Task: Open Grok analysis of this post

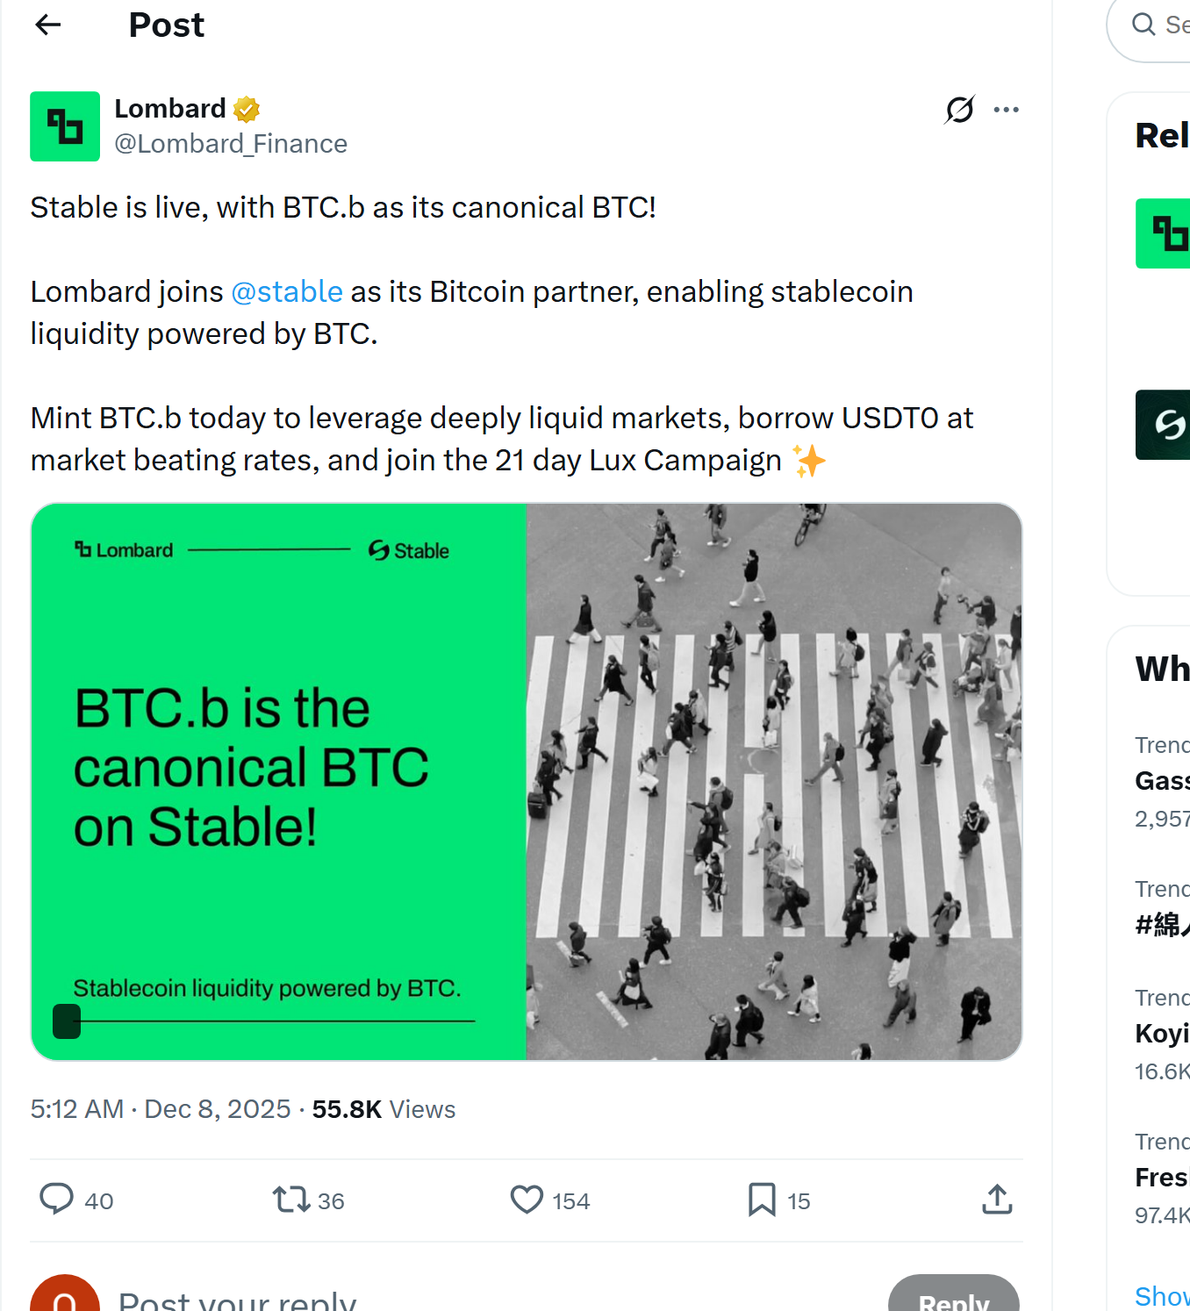Action: coord(958,109)
